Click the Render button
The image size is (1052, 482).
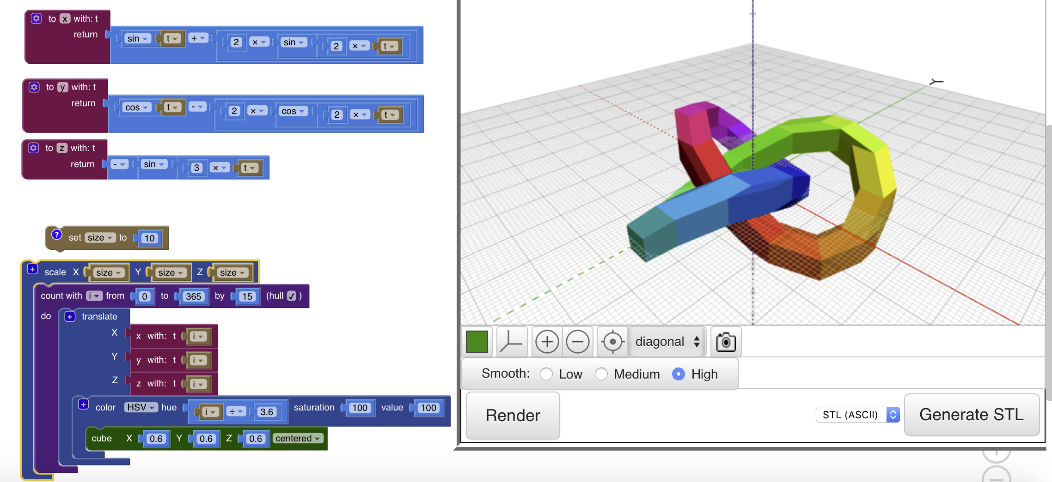click(x=513, y=415)
